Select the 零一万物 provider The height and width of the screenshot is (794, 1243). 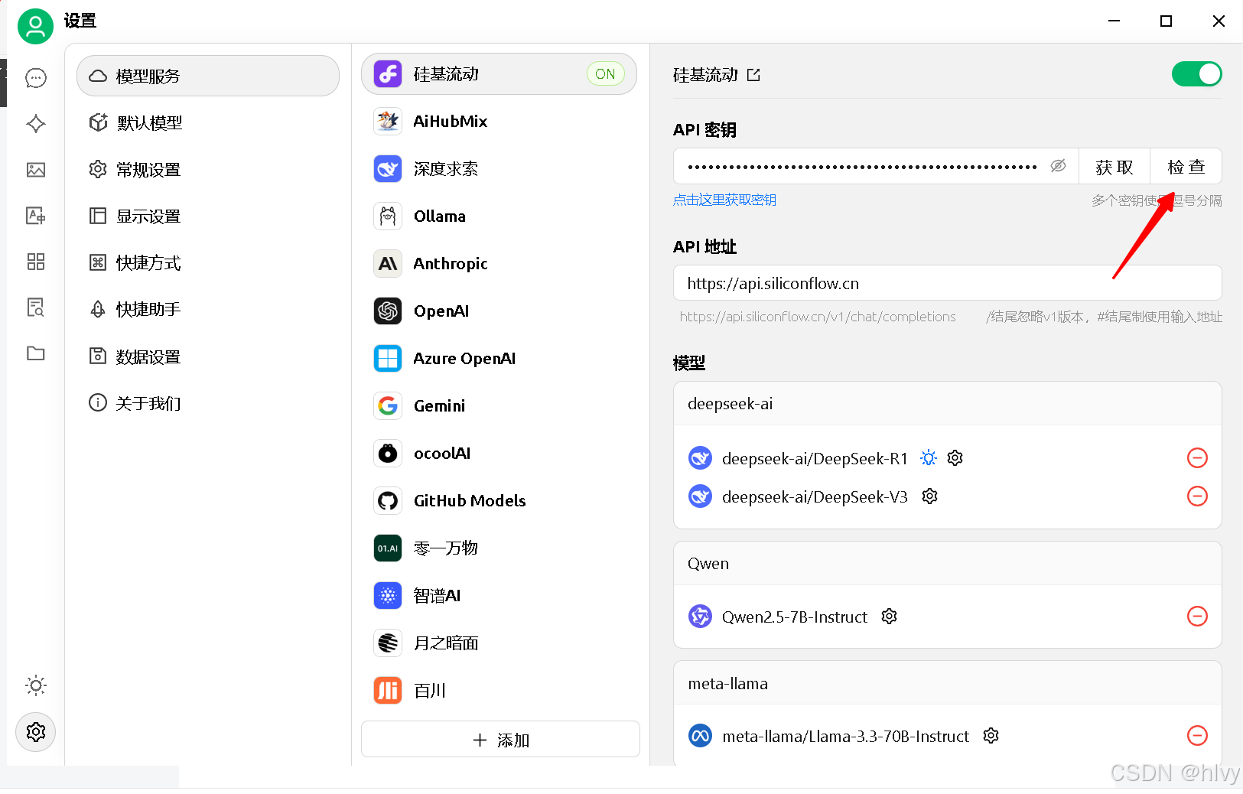[499, 548]
